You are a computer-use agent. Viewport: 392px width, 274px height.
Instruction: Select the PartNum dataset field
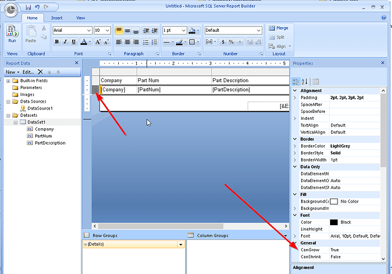coord(43,136)
